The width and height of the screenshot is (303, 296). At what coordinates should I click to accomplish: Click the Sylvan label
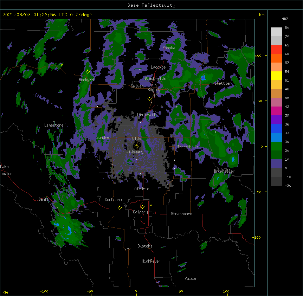click(x=137, y=86)
